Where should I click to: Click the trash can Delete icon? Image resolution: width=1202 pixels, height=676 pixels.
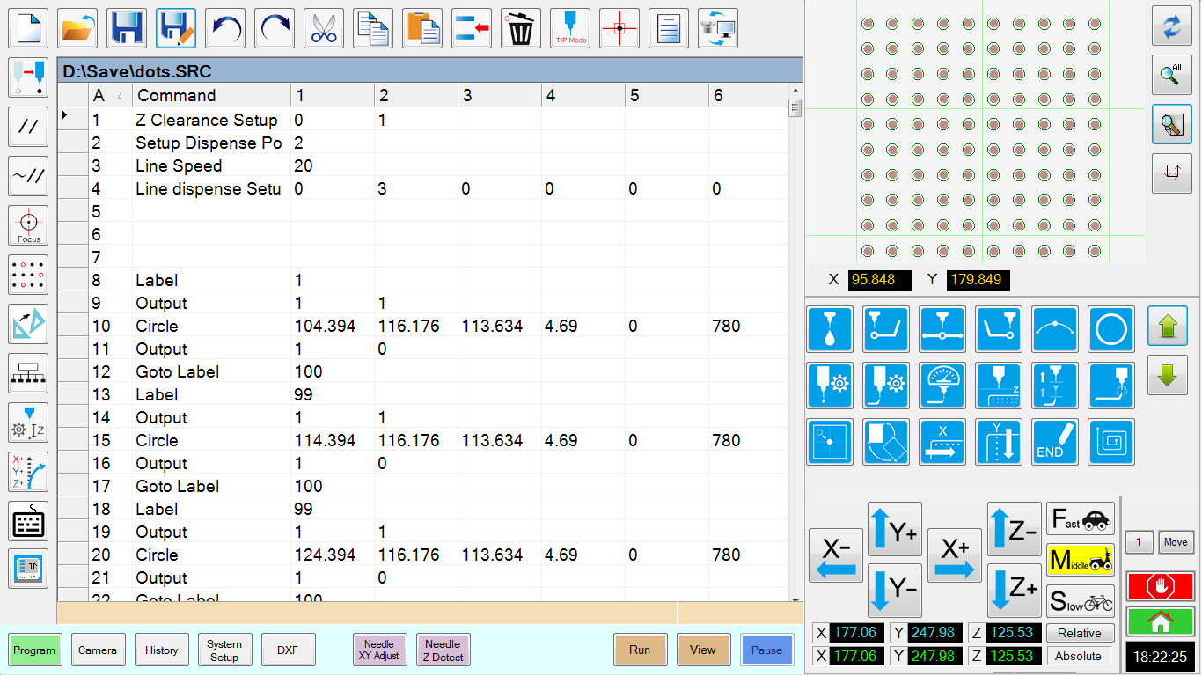[521, 29]
